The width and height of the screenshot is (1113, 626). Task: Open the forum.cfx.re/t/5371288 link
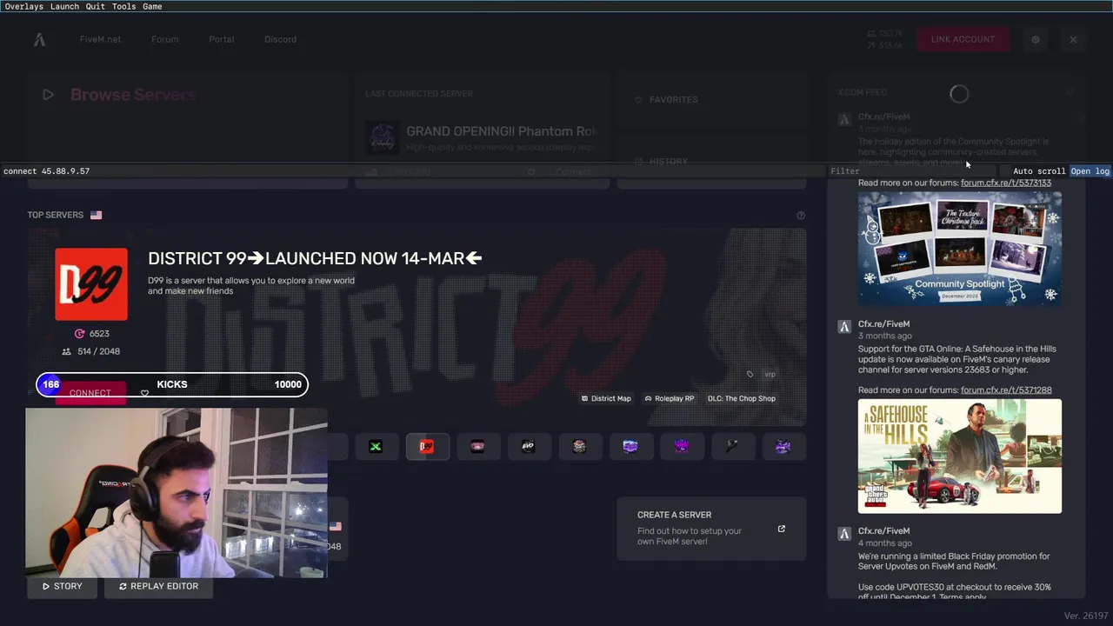point(1006,390)
